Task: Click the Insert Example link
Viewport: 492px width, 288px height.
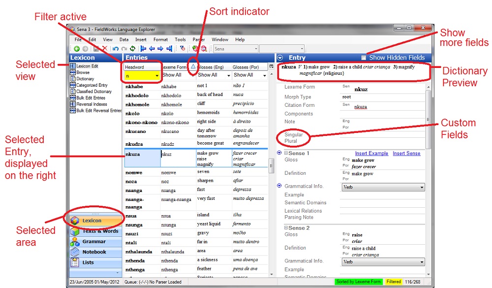Action: [371, 153]
